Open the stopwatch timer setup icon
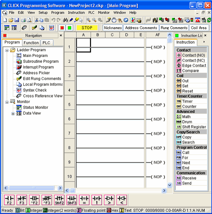The width and height of the screenshot is (212, 214). point(114,20)
